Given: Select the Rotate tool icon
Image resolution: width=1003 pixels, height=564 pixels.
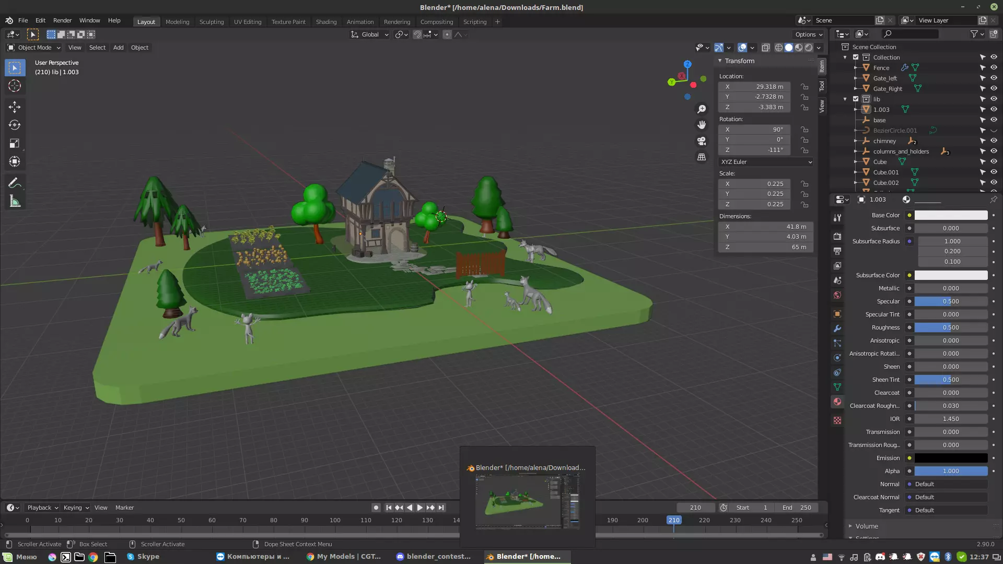Looking at the screenshot, I should point(15,125).
